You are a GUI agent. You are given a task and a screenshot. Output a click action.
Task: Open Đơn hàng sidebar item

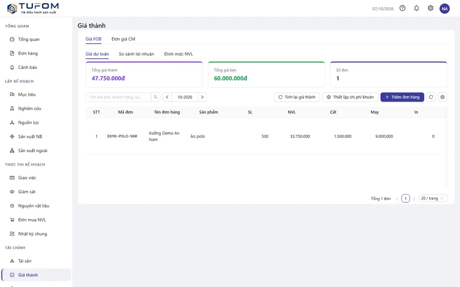pyautogui.click(x=36, y=53)
